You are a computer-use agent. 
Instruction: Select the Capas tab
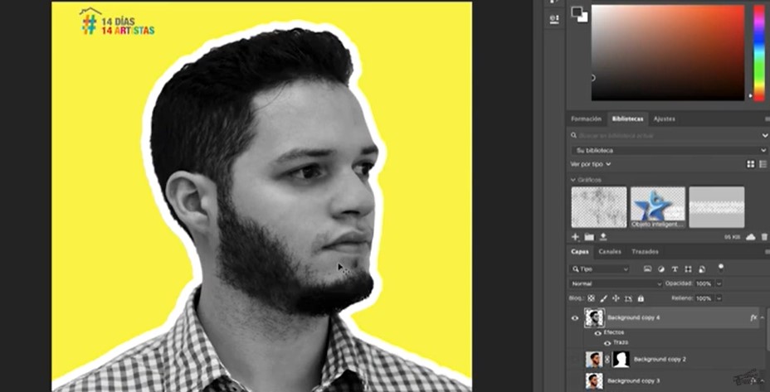[580, 252]
